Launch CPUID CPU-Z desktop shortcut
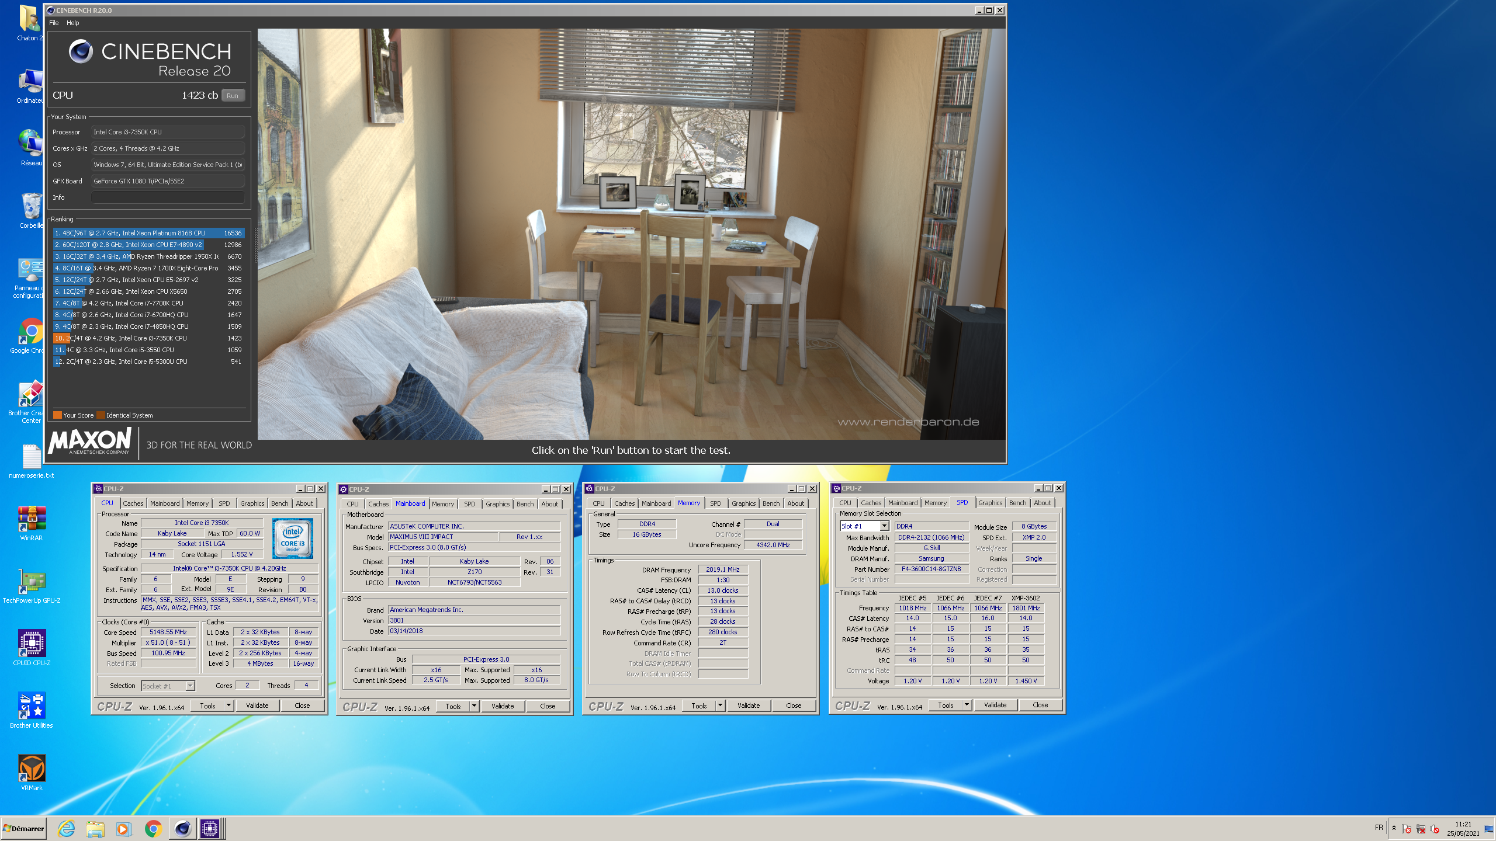Viewport: 1496px width, 841px height. click(x=32, y=648)
